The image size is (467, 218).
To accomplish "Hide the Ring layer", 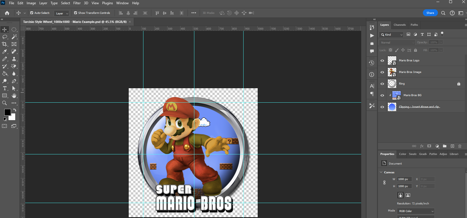I will (x=382, y=84).
